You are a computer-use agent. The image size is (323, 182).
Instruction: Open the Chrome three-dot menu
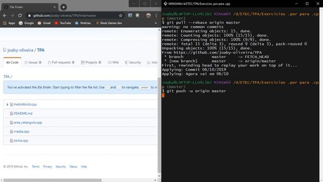[156, 16]
